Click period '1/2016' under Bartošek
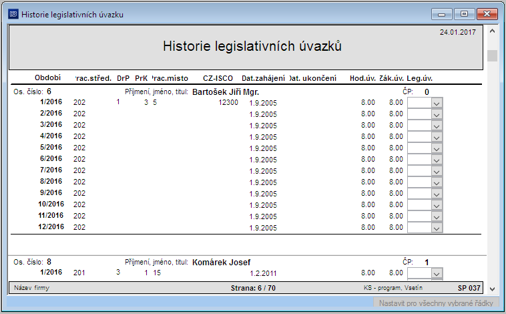The width and height of the screenshot is (506, 314). pos(51,102)
